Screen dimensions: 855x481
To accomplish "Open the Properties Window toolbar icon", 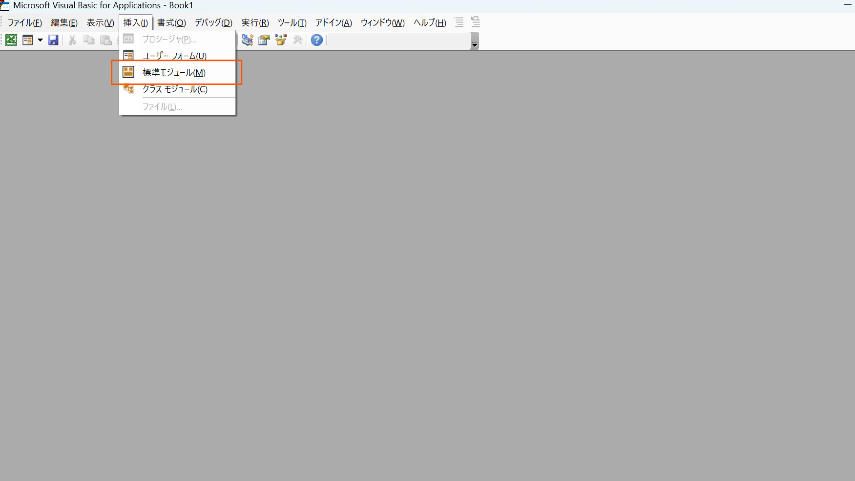I will click(x=264, y=40).
